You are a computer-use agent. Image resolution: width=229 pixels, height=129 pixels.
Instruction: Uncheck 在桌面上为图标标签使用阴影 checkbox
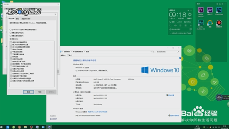coord(11,78)
